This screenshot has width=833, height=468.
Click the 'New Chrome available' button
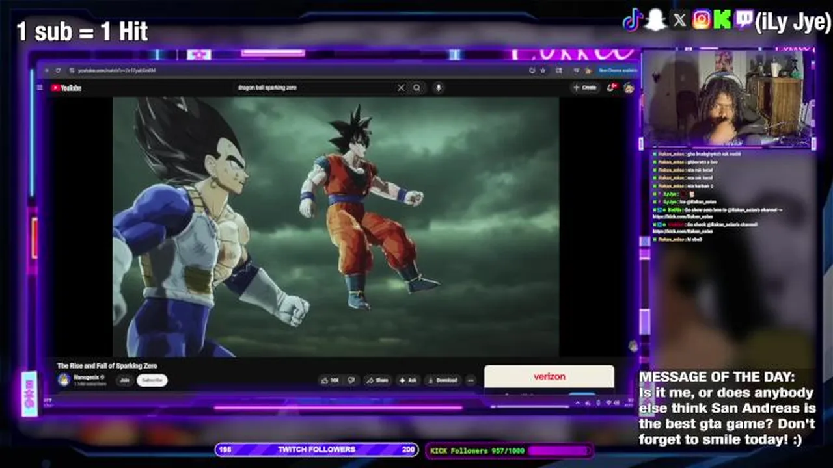coord(617,70)
